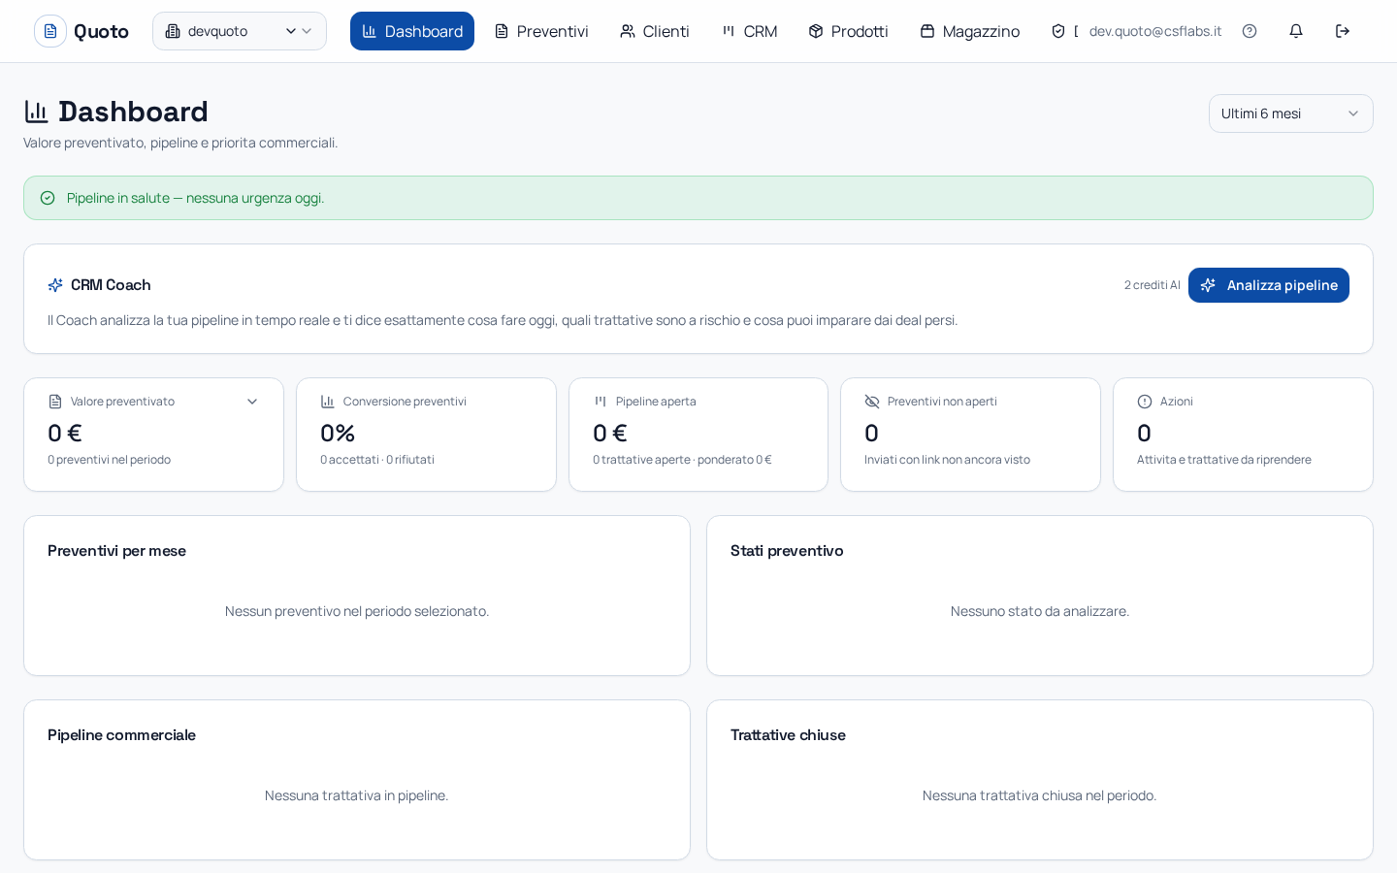Go to the Dashboard tab
Viewport: 1397px width, 873px height.
coord(412,31)
